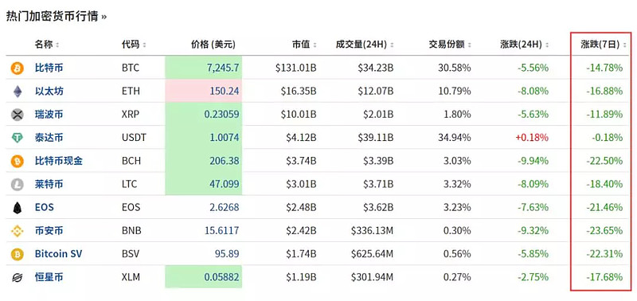This screenshot has height=301, width=637.
Task: Sort by 交易份额 column header
Action: pos(450,45)
